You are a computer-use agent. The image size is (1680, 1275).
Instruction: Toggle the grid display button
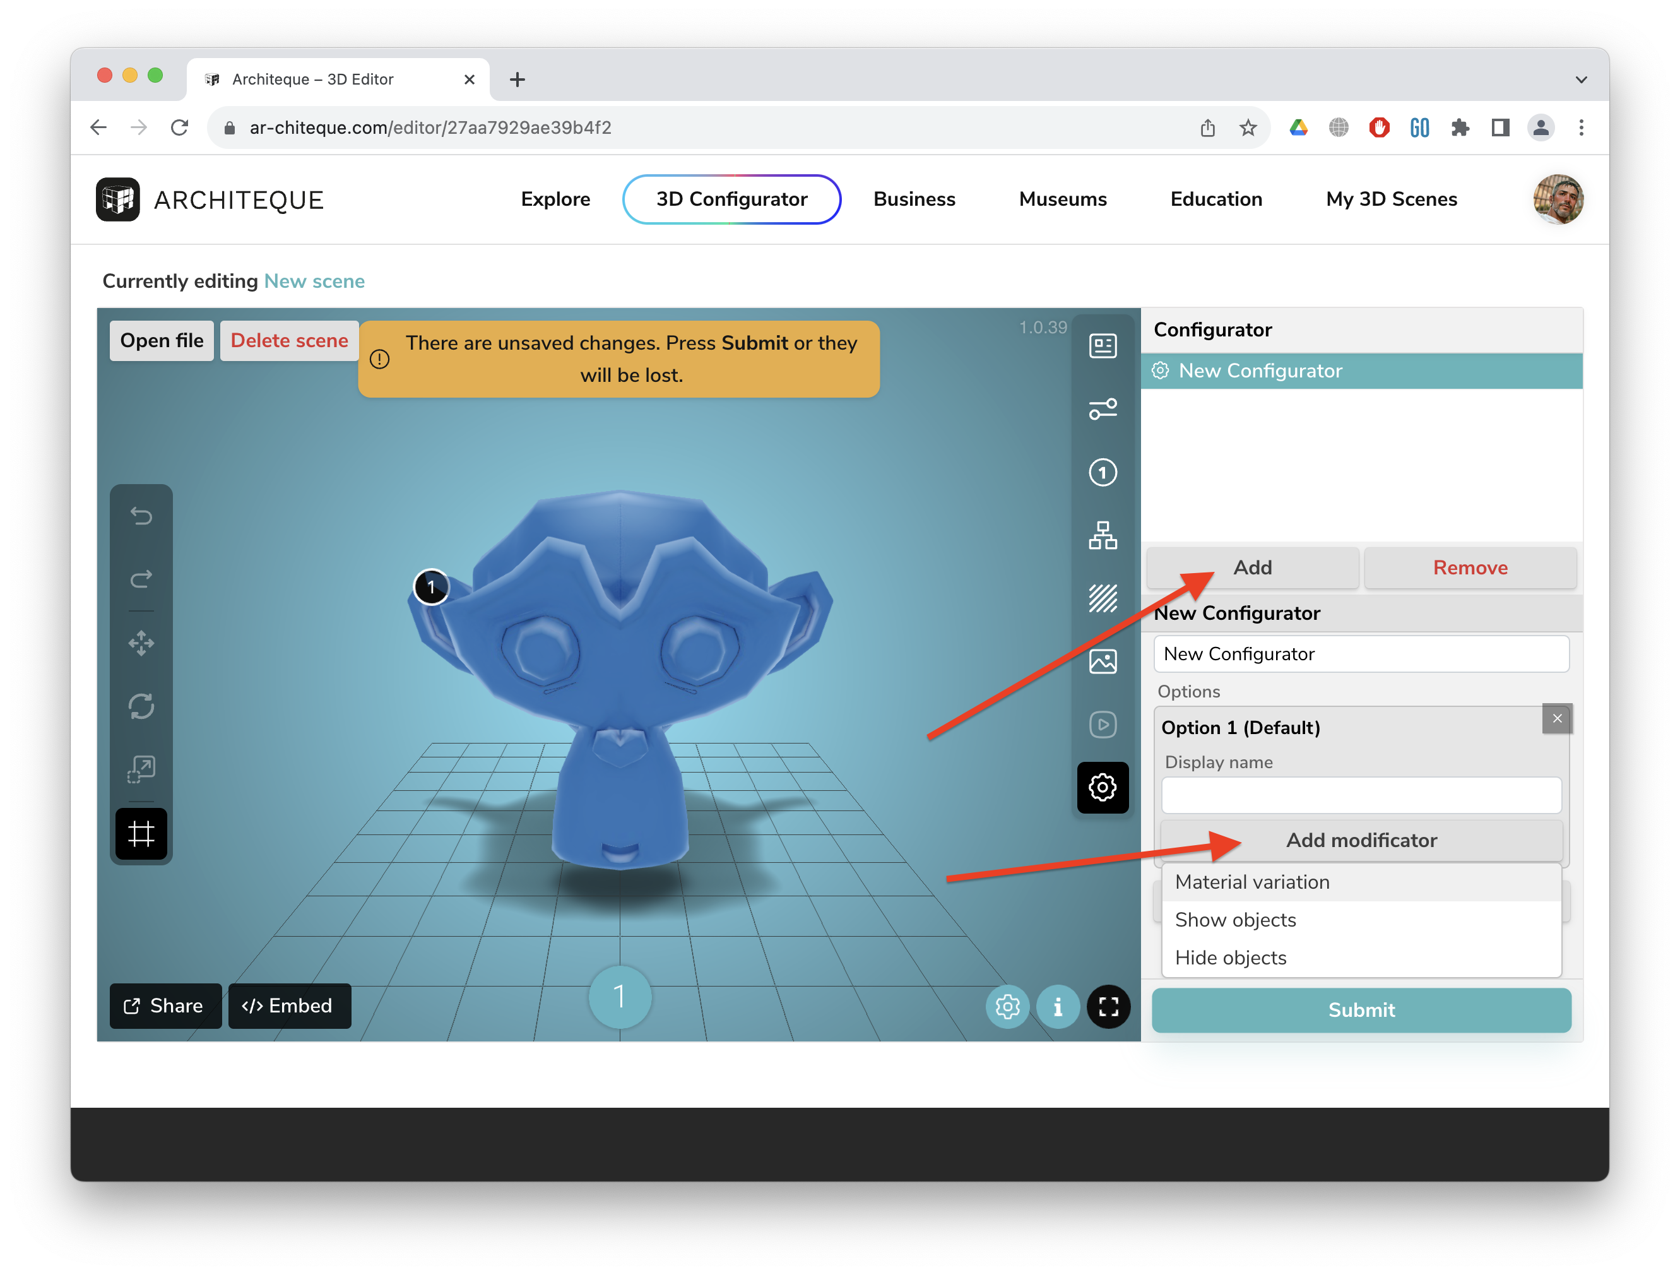141,834
